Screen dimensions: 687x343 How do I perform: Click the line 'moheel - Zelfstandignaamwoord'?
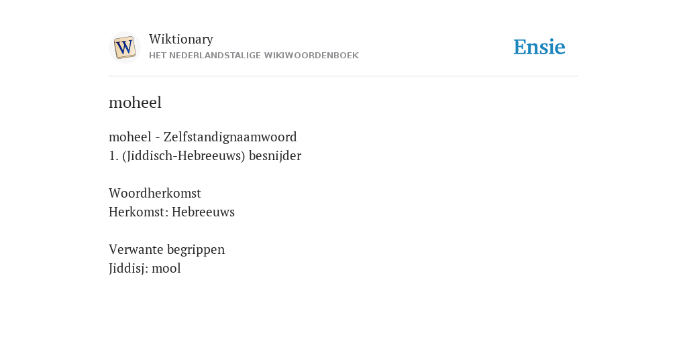(203, 137)
